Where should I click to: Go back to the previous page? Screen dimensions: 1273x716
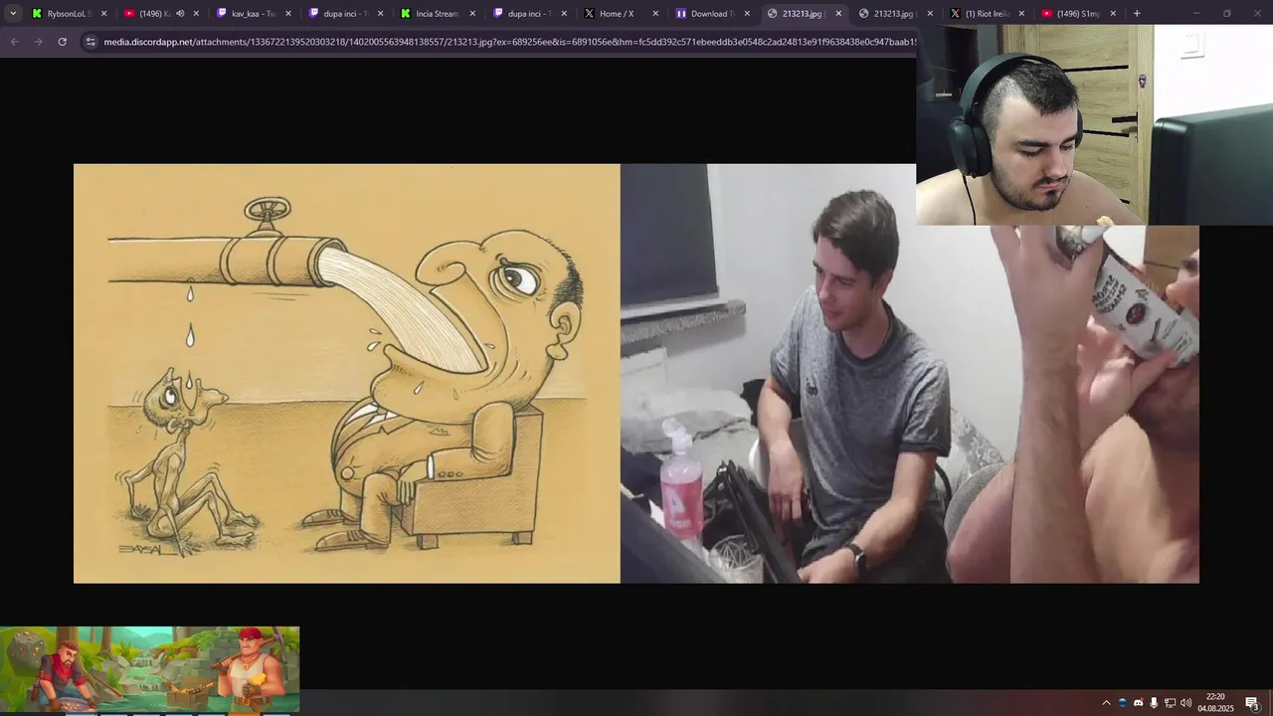click(14, 42)
